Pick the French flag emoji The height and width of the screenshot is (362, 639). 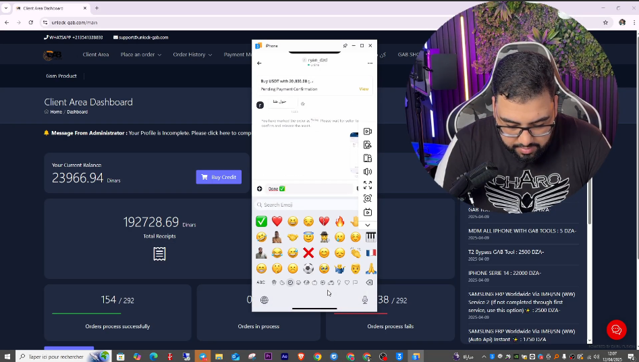pyautogui.click(x=371, y=253)
